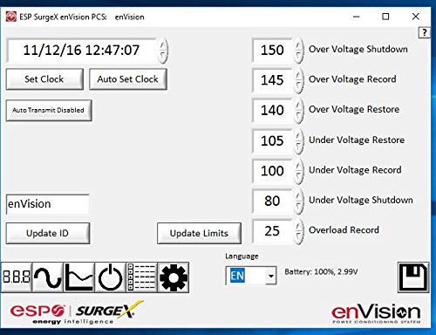Screen dimensions: 436x335
Task: Click the Over Voltage Shutdown field showing 150
Action: pos(272,50)
